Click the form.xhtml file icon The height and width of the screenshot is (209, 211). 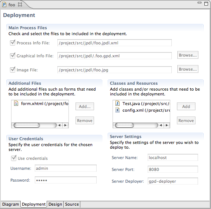coord(16,104)
